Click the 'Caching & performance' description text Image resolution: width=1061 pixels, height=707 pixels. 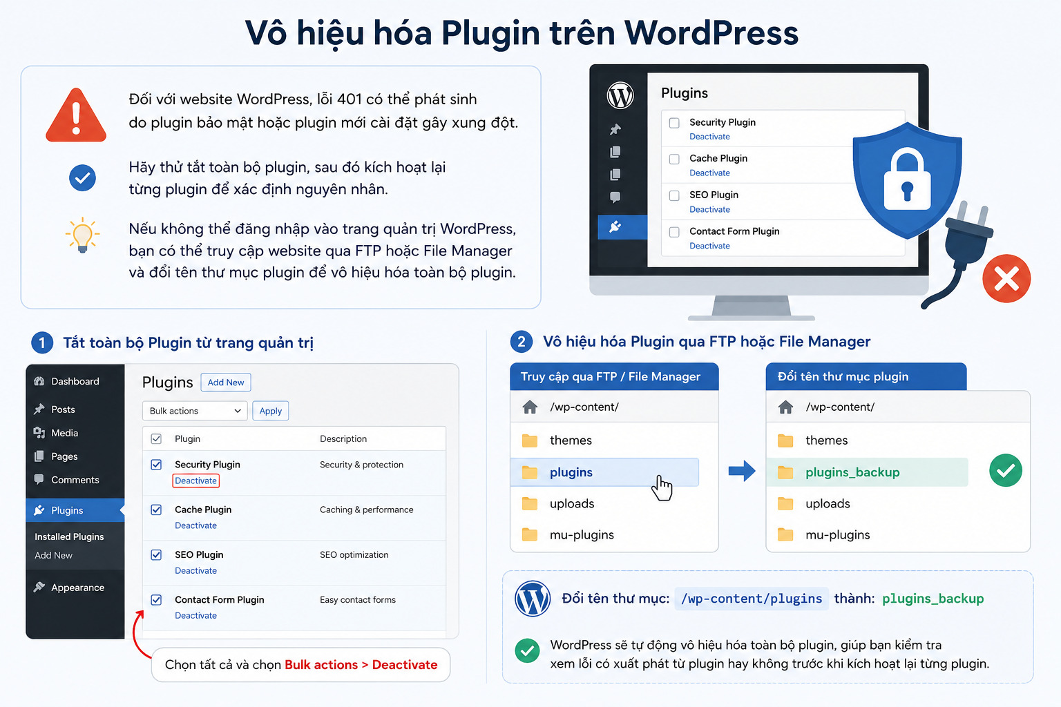(366, 510)
